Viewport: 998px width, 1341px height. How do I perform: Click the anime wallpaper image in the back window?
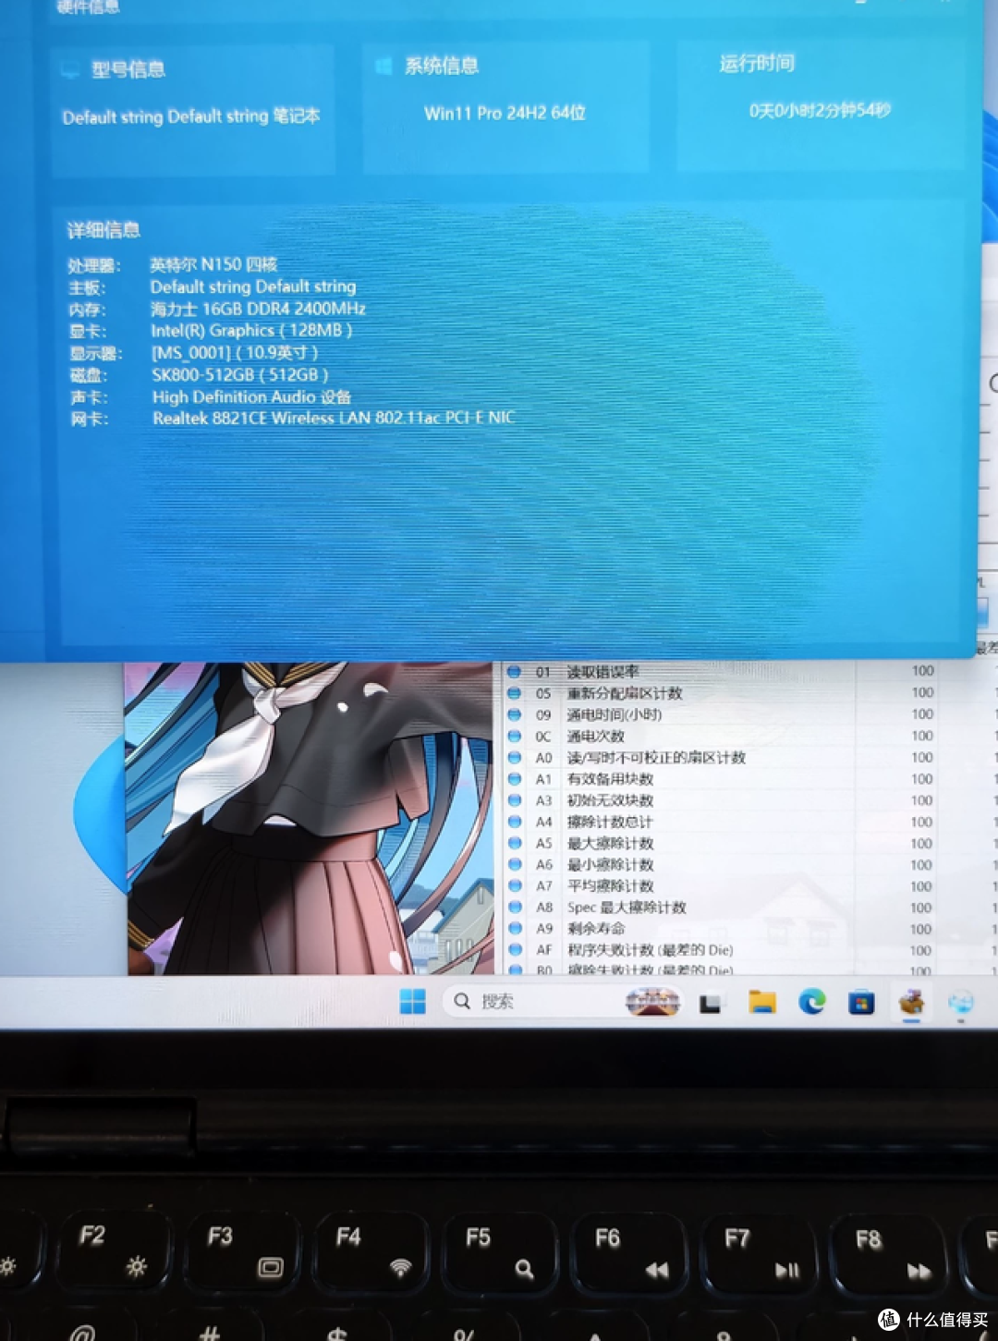pos(310,818)
